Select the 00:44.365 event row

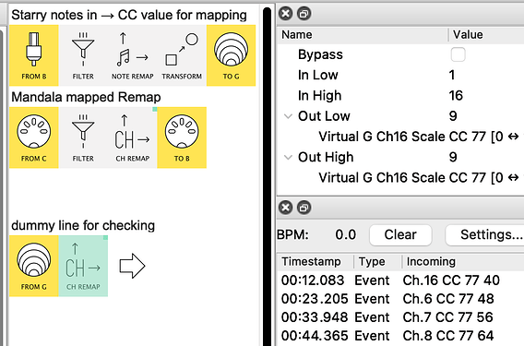point(400,336)
